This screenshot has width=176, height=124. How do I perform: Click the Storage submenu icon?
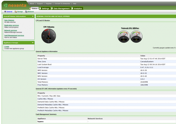(x=16, y=12)
